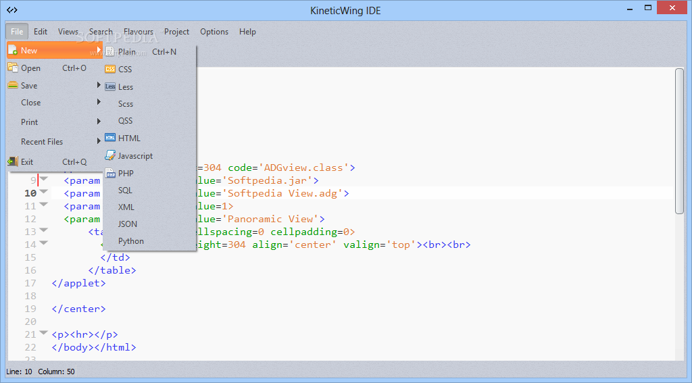Click the </table> tag on line 16
Image resolution: width=692 pixels, height=383 pixels.
point(112,270)
